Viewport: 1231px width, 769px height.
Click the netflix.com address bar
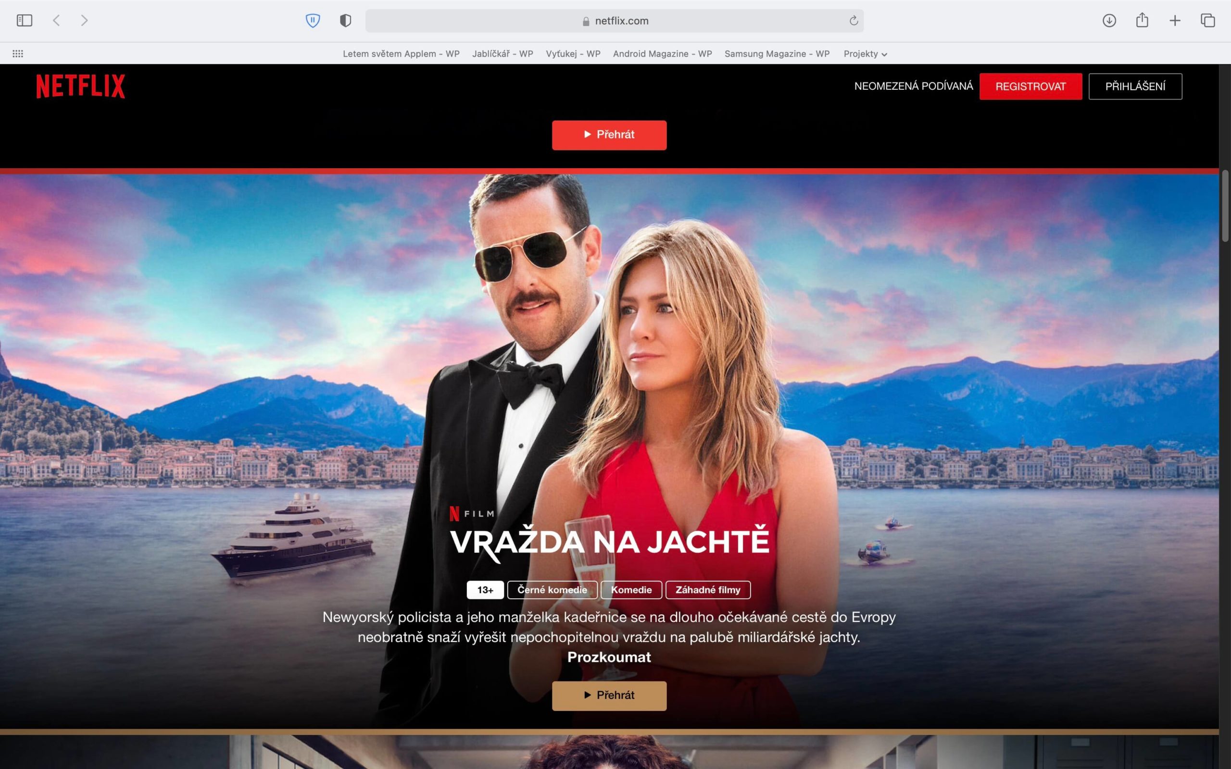tap(615, 20)
